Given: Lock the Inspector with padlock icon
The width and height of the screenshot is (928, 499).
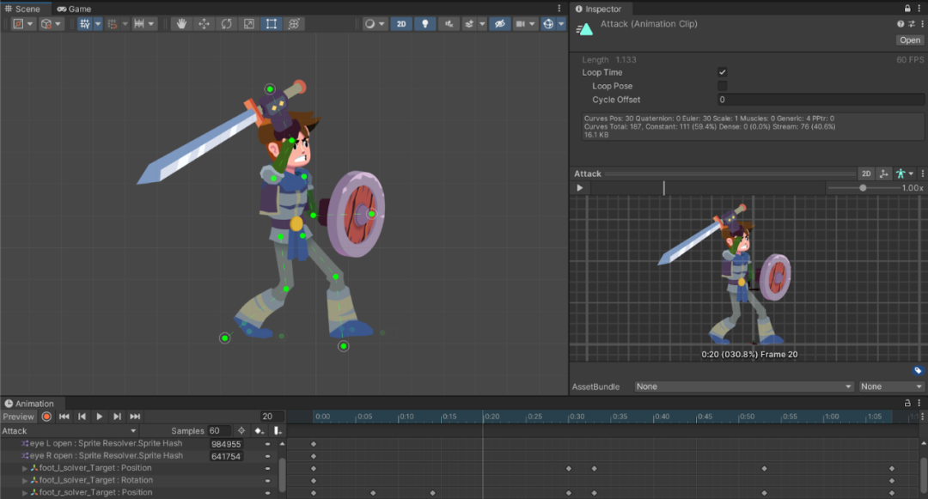Looking at the screenshot, I should (x=908, y=9).
